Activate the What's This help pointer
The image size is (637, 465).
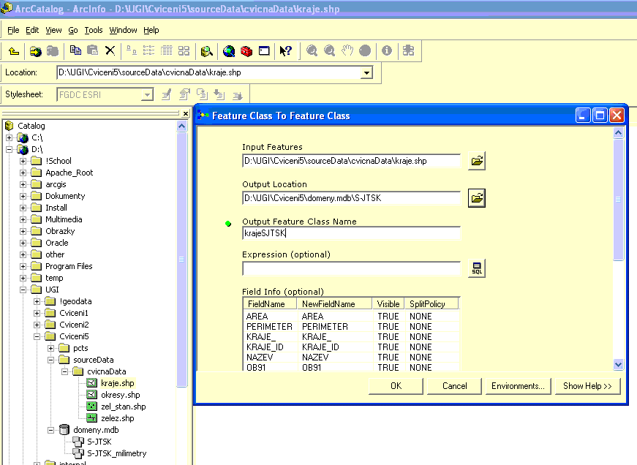pyautogui.click(x=286, y=50)
